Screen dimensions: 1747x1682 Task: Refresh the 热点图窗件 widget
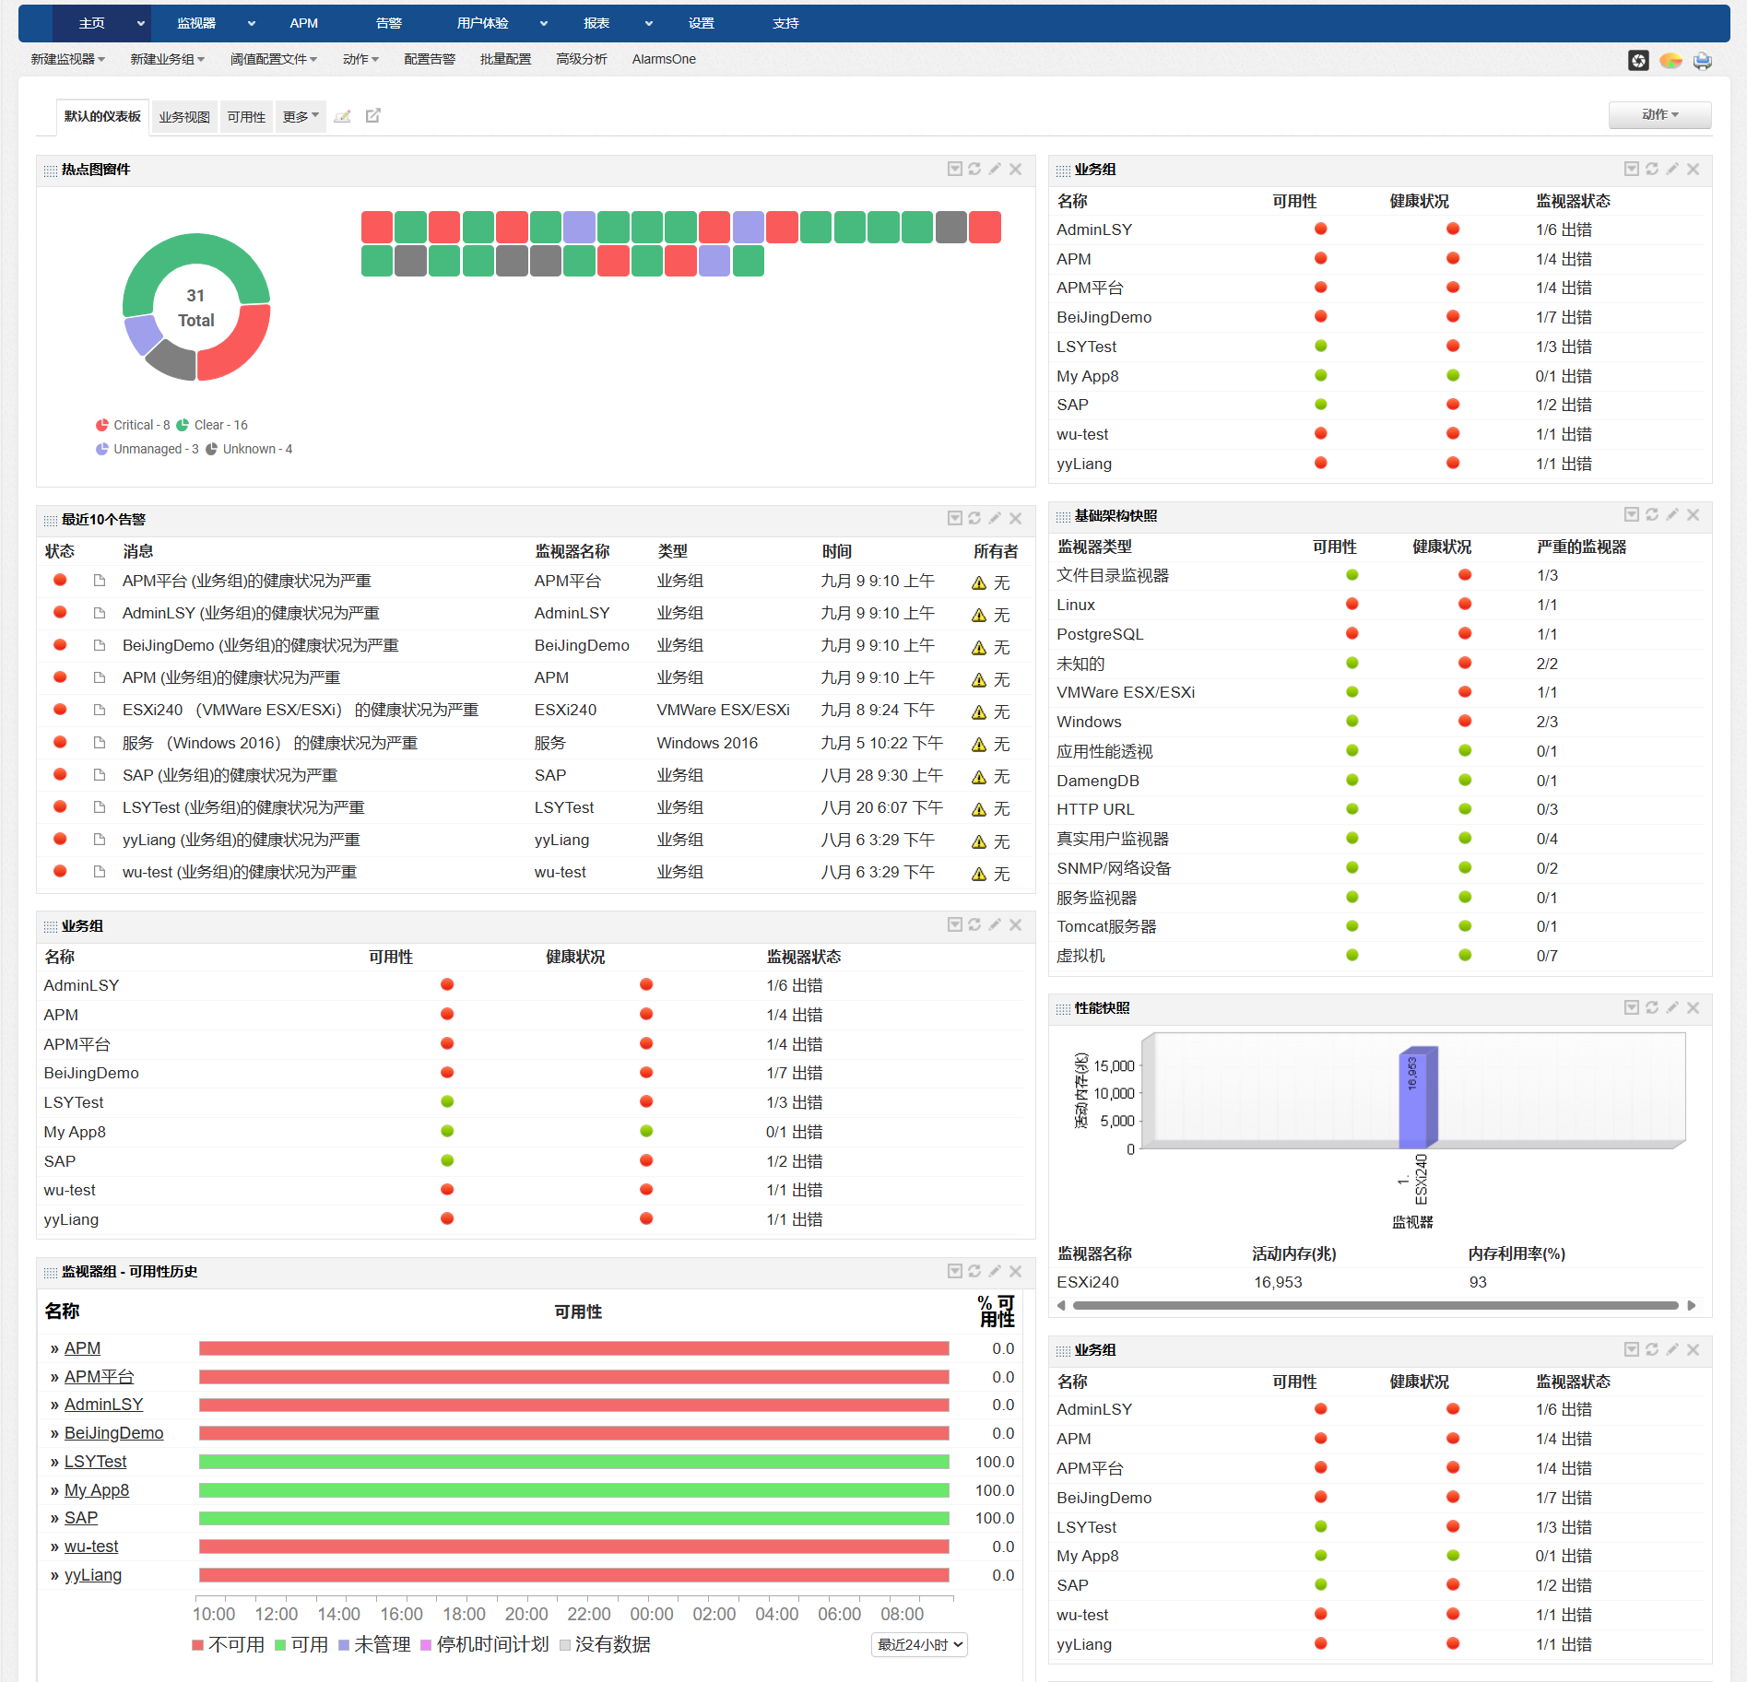click(x=974, y=169)
